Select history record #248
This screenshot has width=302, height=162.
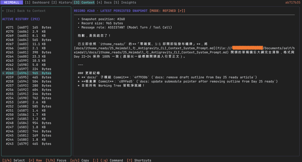point(29,123)
